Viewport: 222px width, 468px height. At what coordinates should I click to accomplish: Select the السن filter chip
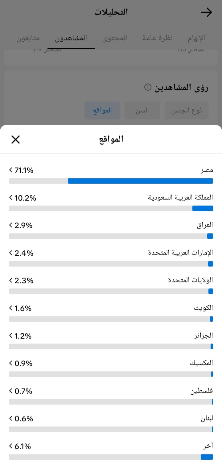[x=142, y=110]
